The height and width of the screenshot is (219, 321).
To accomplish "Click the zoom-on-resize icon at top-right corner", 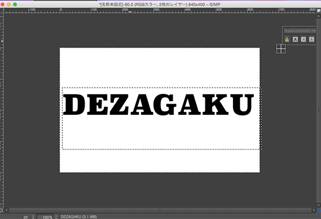I will (319, 10).
